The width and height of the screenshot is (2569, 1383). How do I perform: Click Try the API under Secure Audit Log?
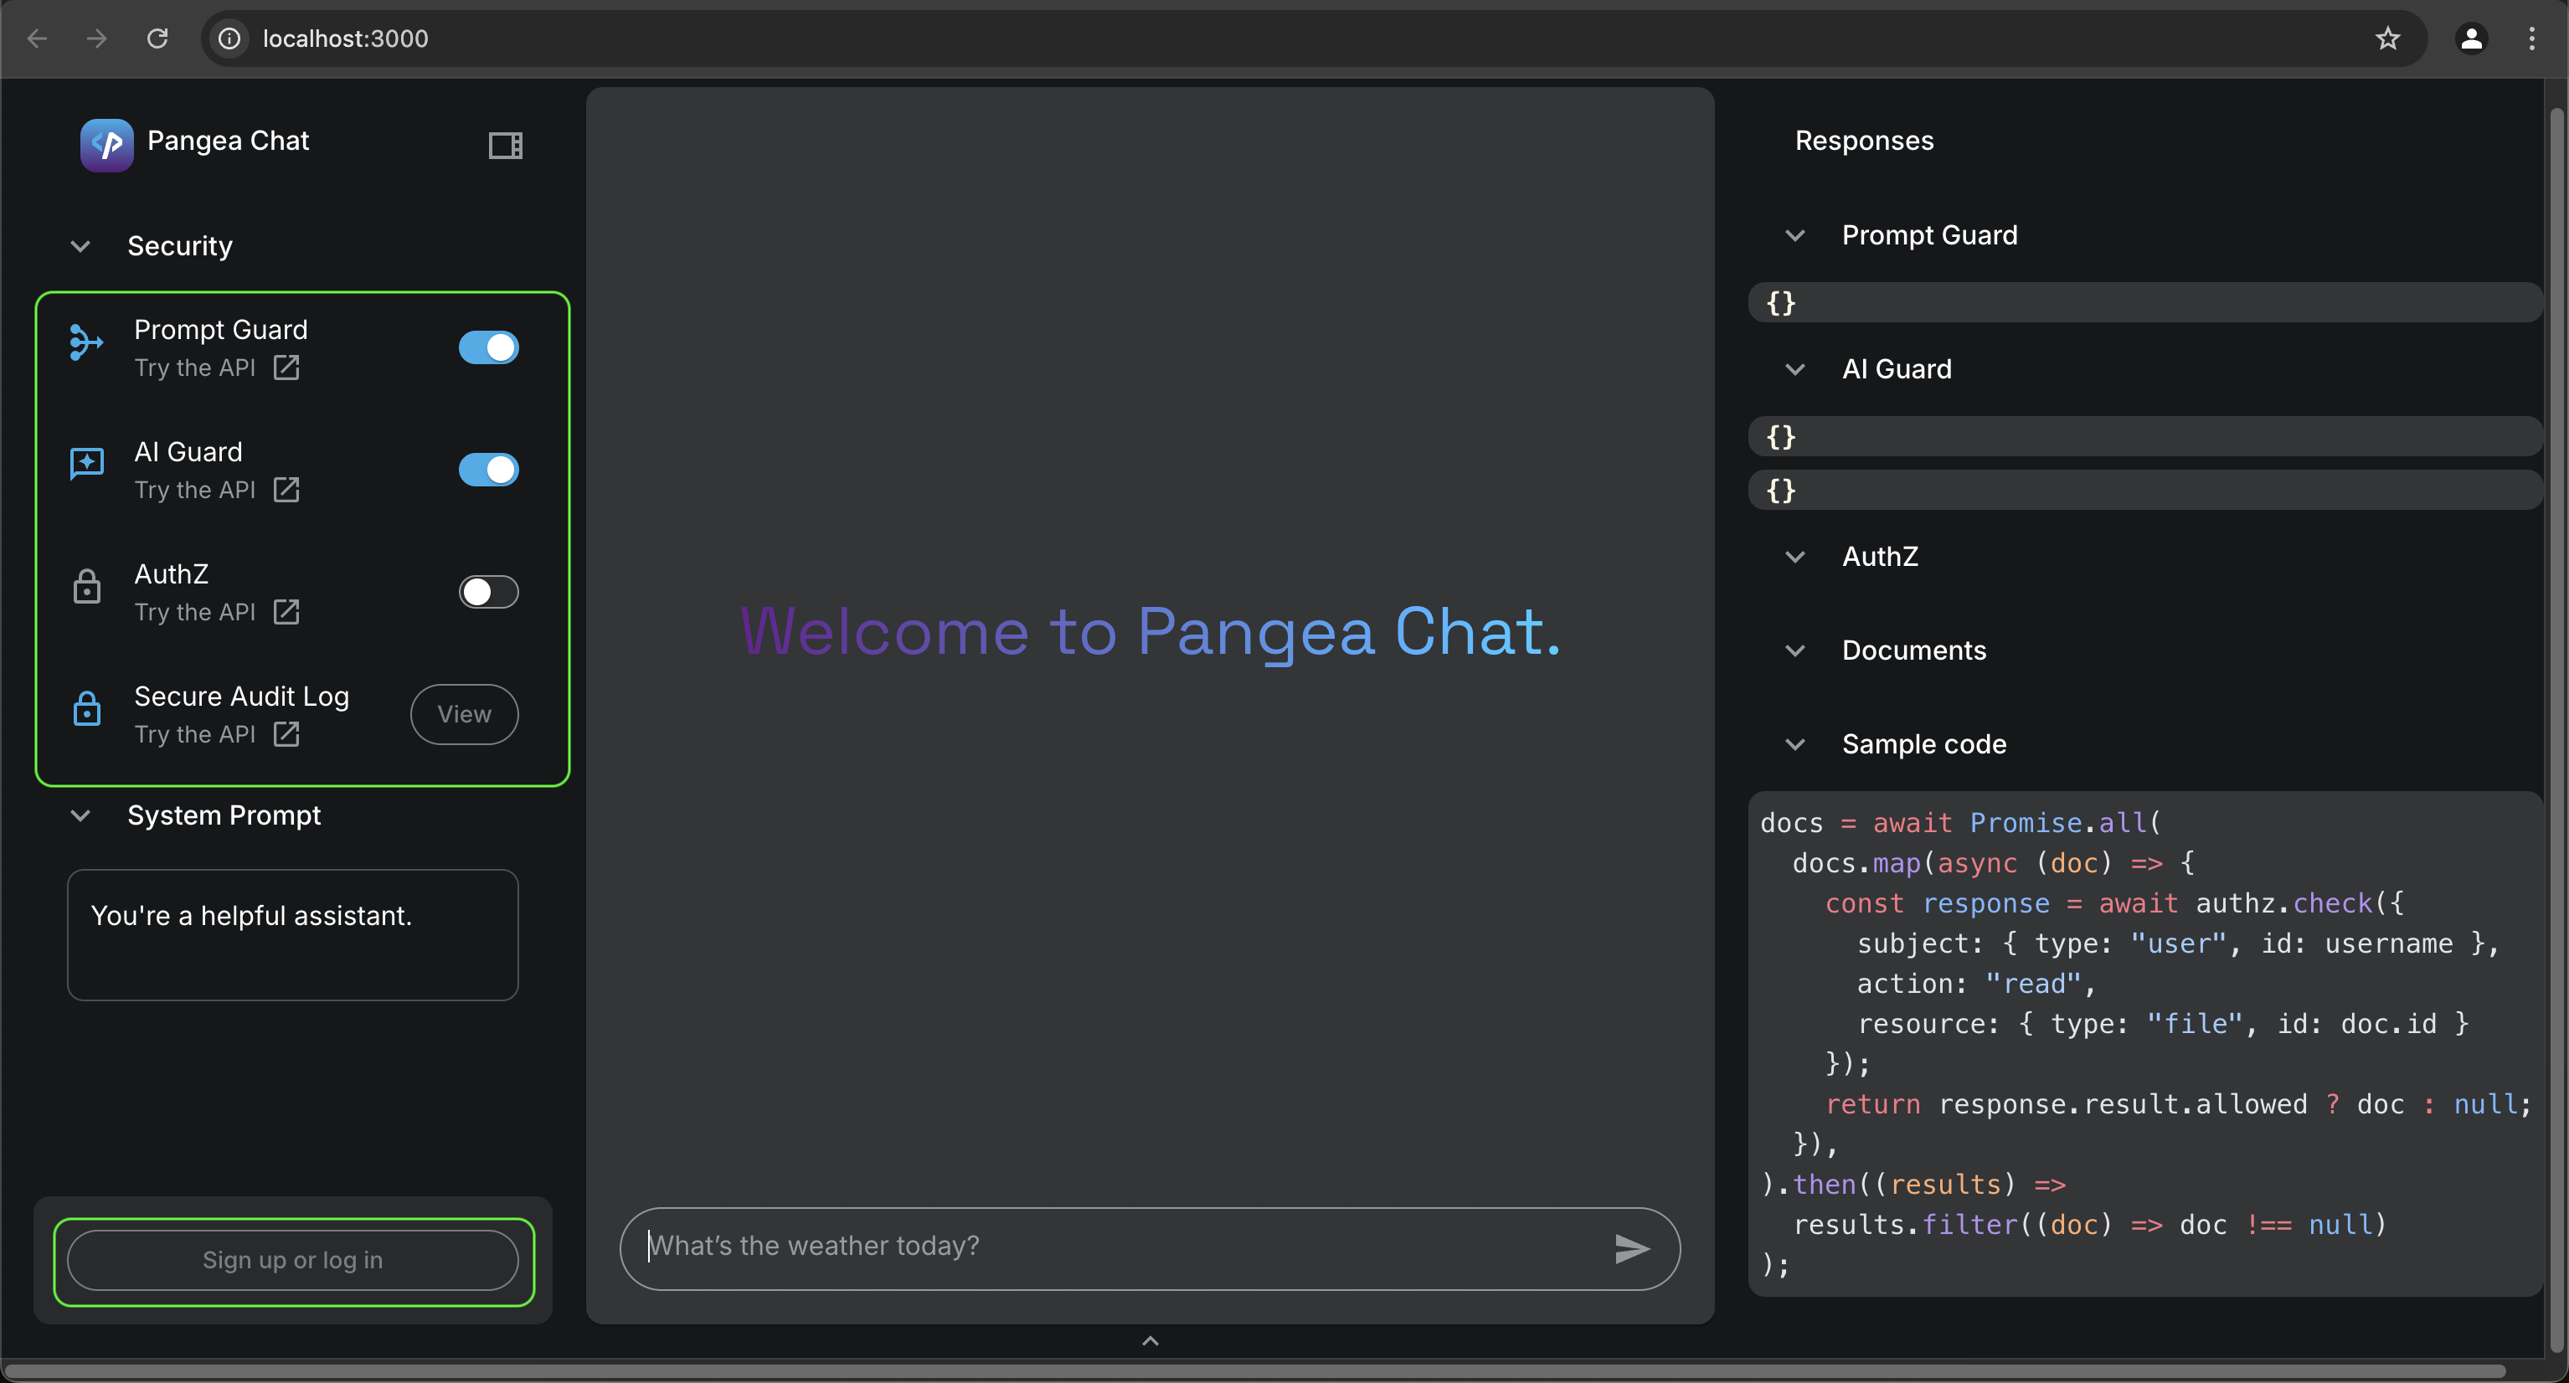(x=195, y=734)
